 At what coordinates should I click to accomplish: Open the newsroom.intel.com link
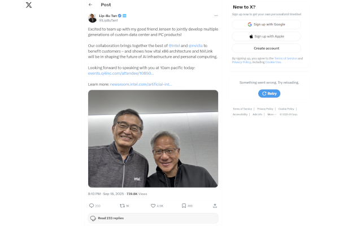(141, 84)
